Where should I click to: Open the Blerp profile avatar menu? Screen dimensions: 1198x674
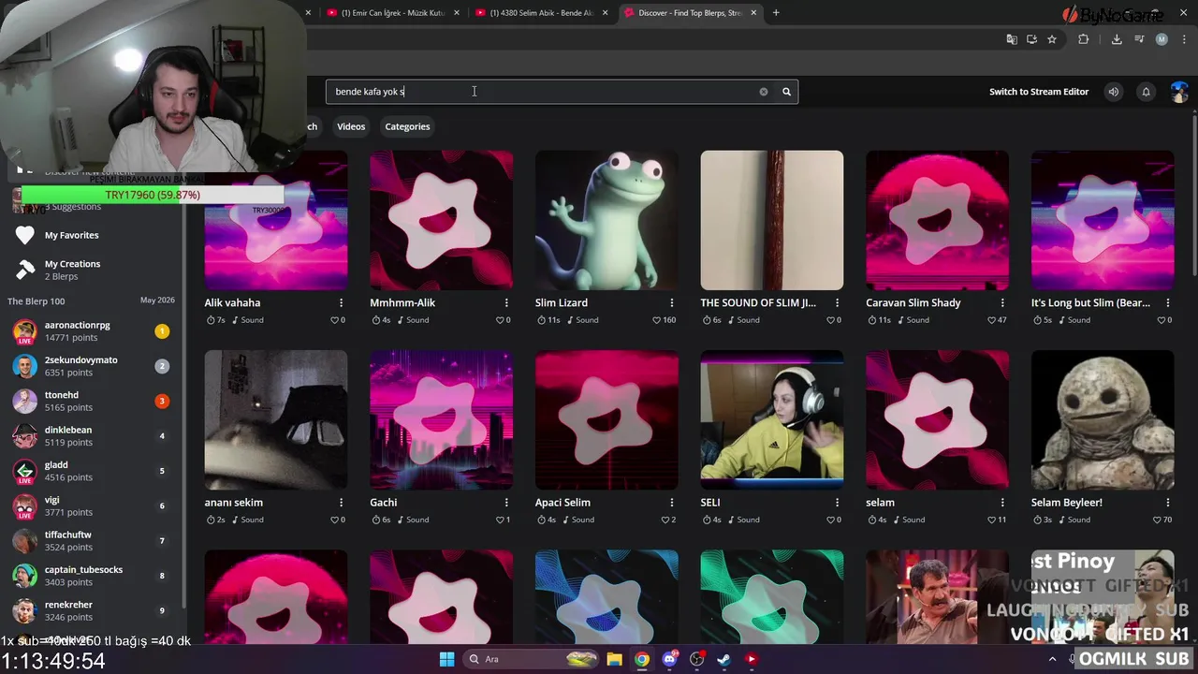click(1179, 92)
